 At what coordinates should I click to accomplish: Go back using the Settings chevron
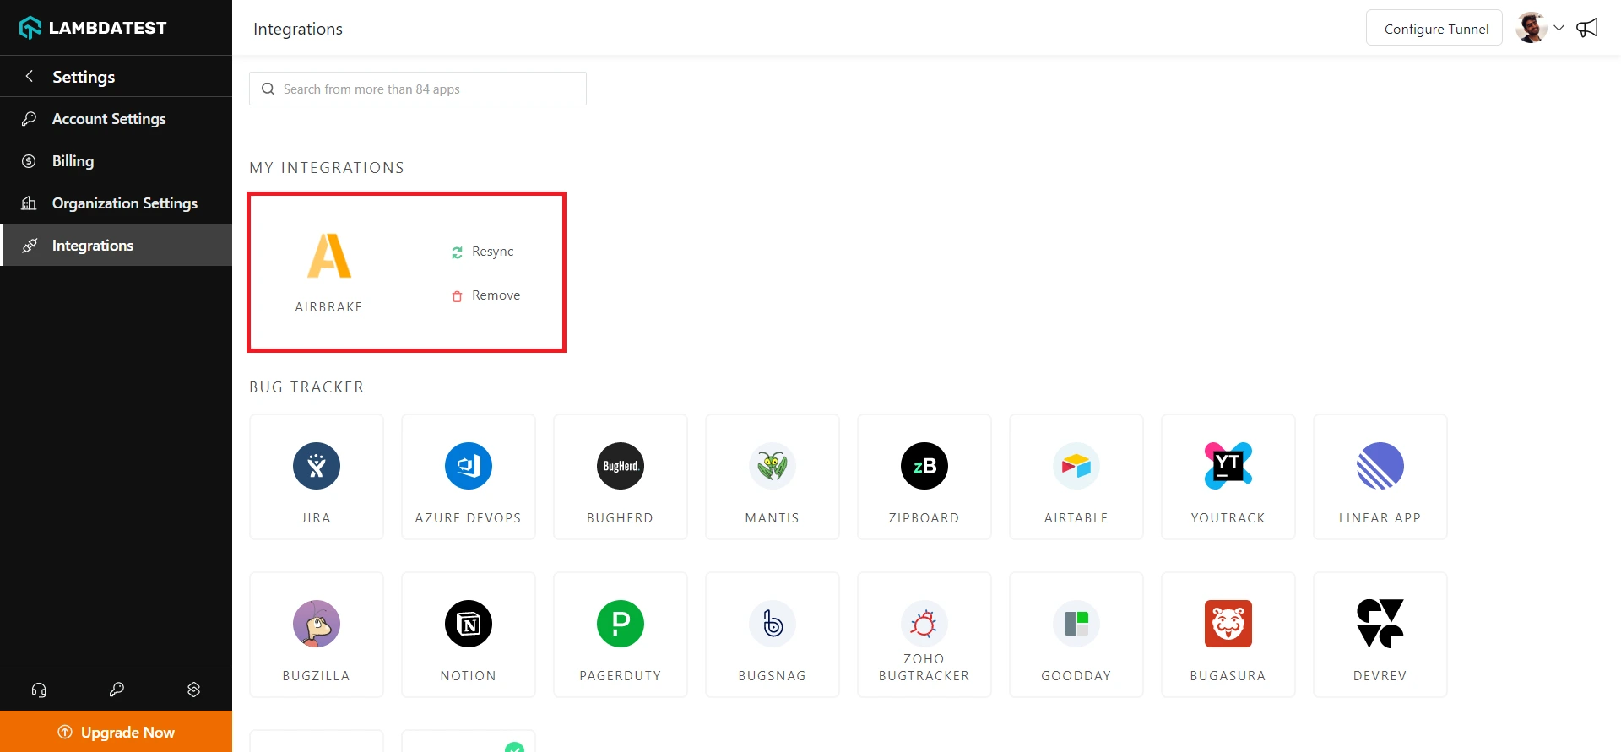tap(30, 76)
